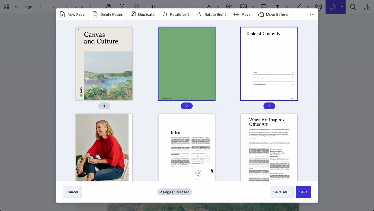Rotate selected pages left
Viewport: 374px width, 211px height.
176,14
